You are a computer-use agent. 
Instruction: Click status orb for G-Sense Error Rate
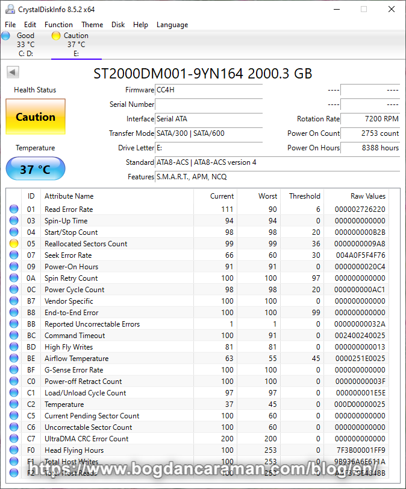click(x=14, y=369)
